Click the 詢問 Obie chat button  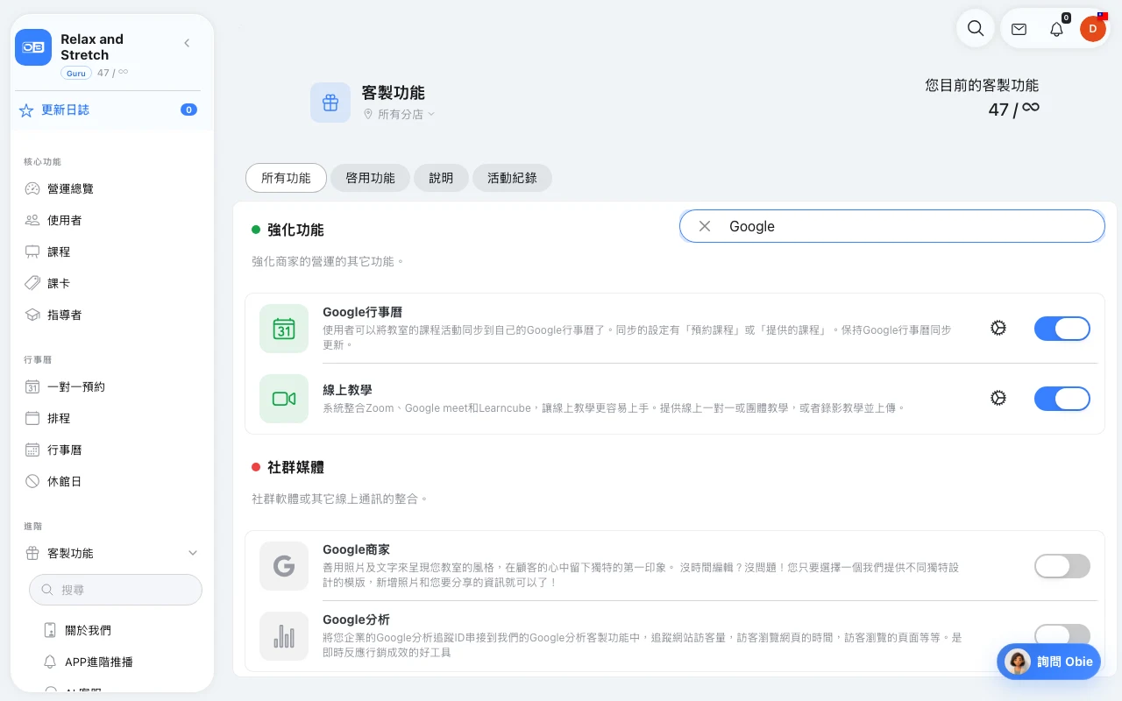(1048, 662)
